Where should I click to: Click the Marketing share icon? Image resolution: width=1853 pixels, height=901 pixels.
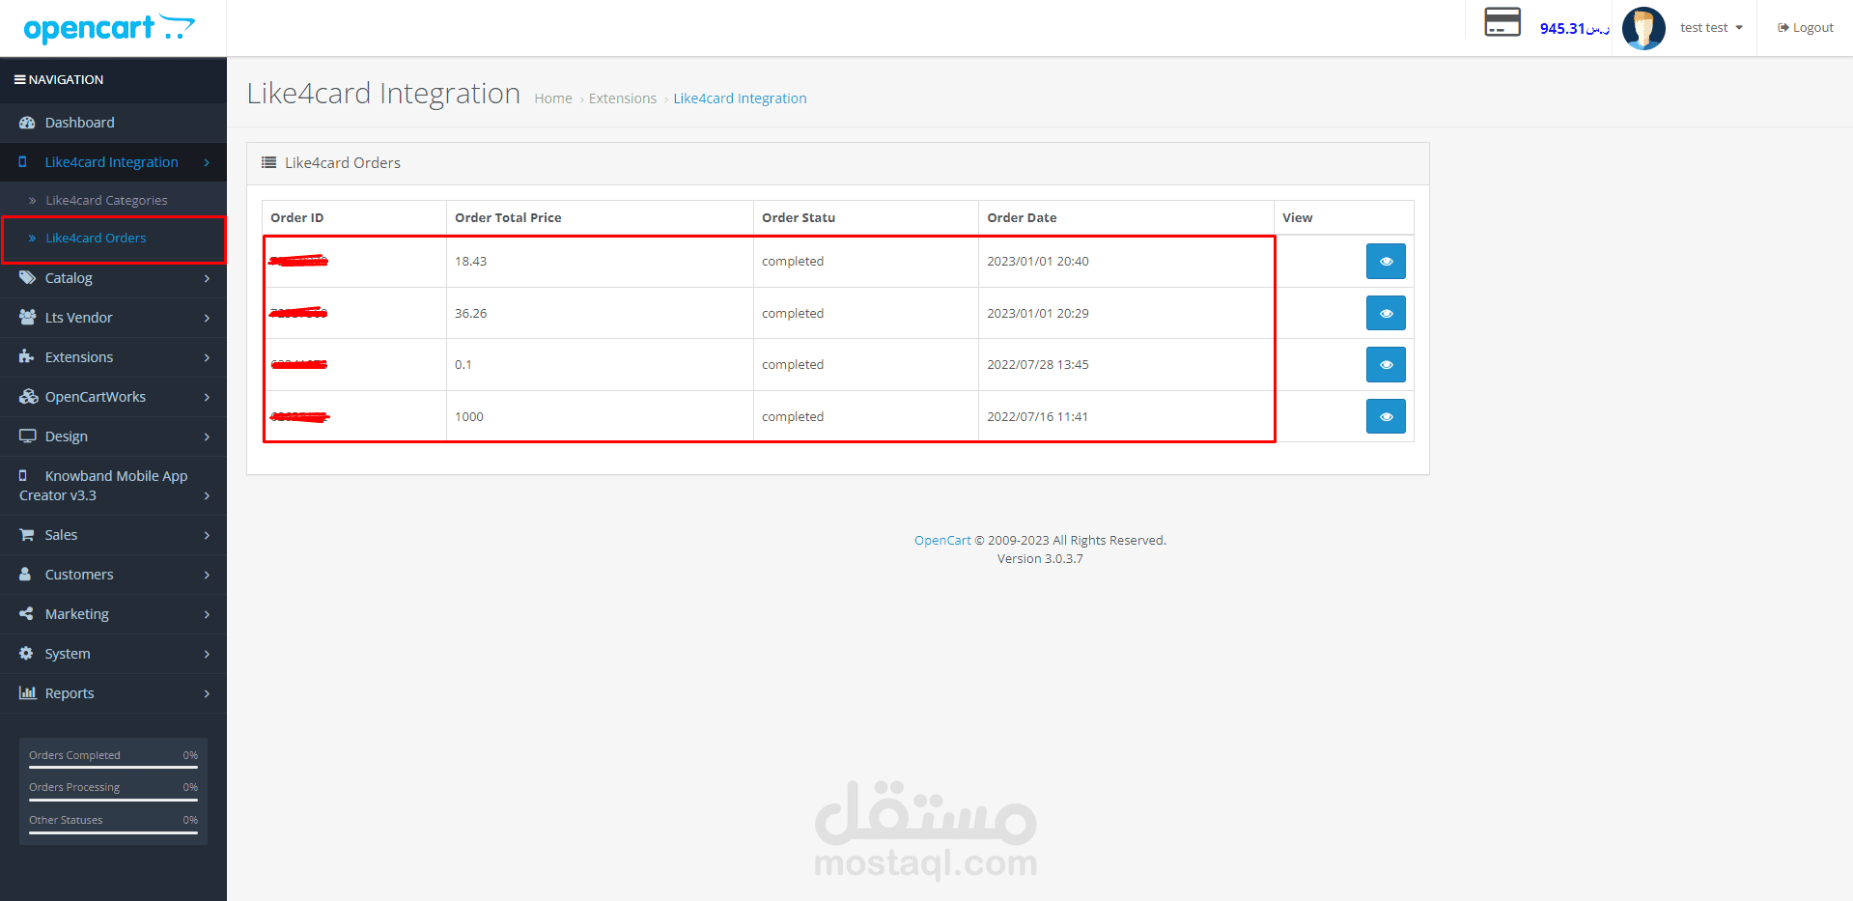pos(26,614)
